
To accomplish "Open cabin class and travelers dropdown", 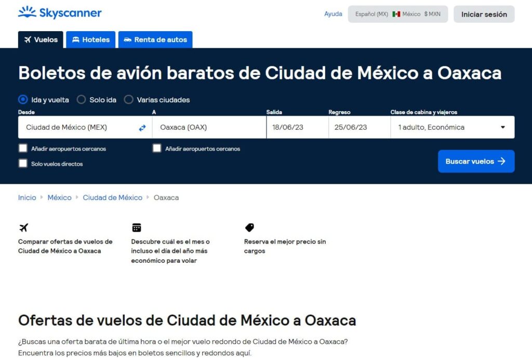I will (x=453, y=127).
